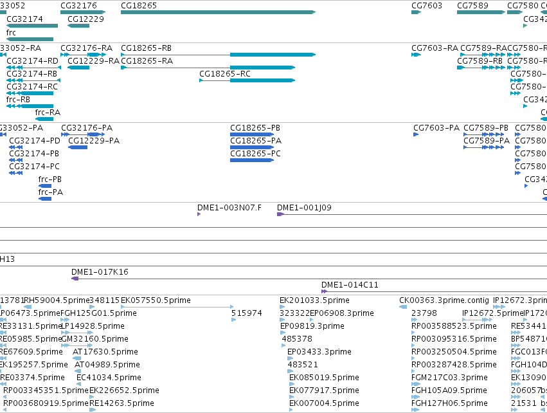Select EST RE14263.5prime label
The height and width of the screenshot is (413, 547).
[x=121, y=403]
